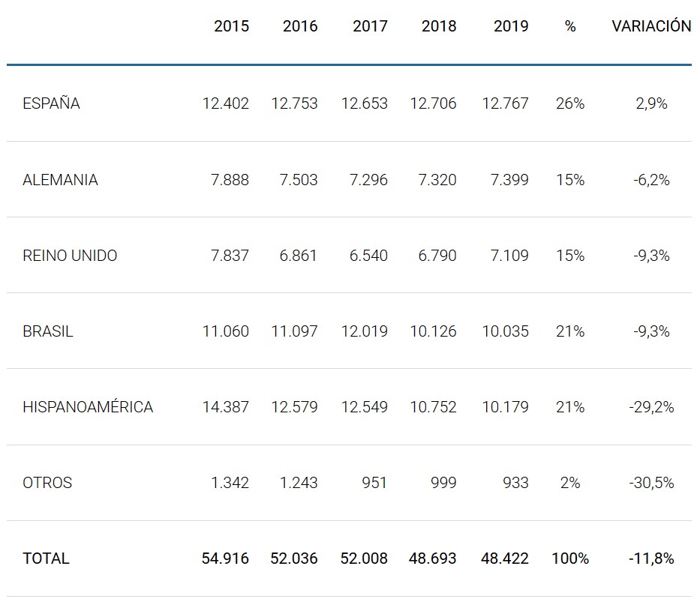Click the ESPAÑA row label
700x599 pixels.
[51, 104]
